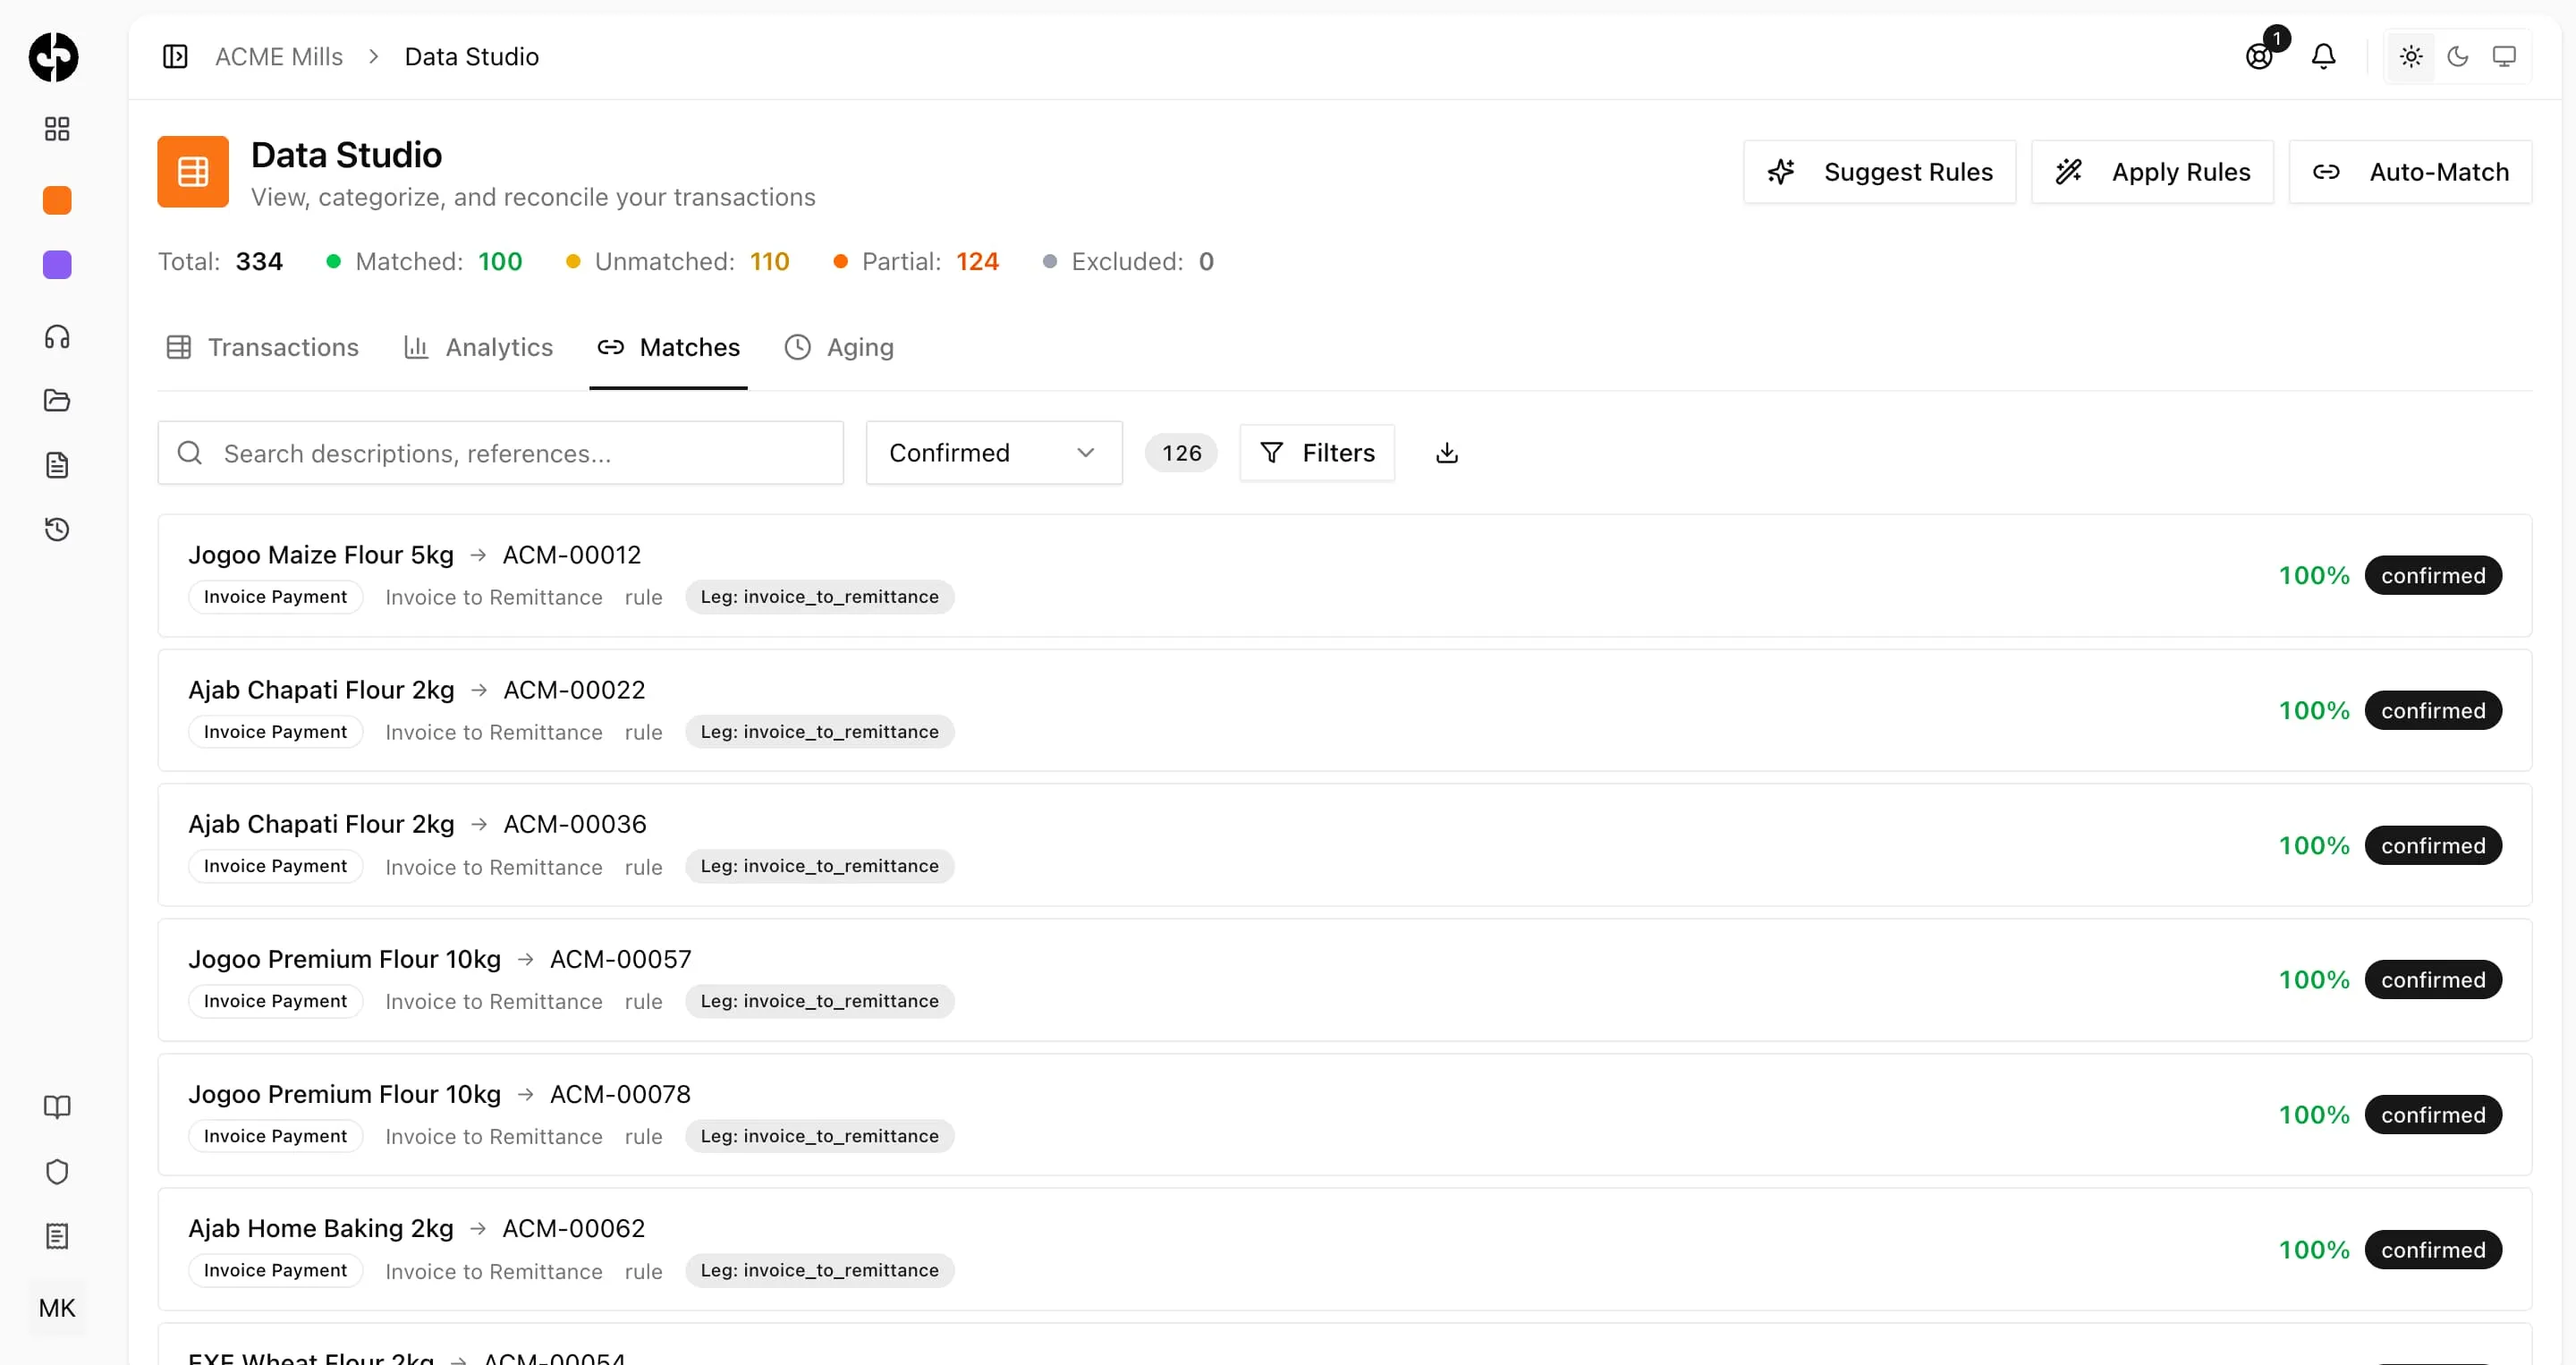Click the Auto-Match button
The height and width of the screenshot is (1365, 2576).
coord(2410,172)
